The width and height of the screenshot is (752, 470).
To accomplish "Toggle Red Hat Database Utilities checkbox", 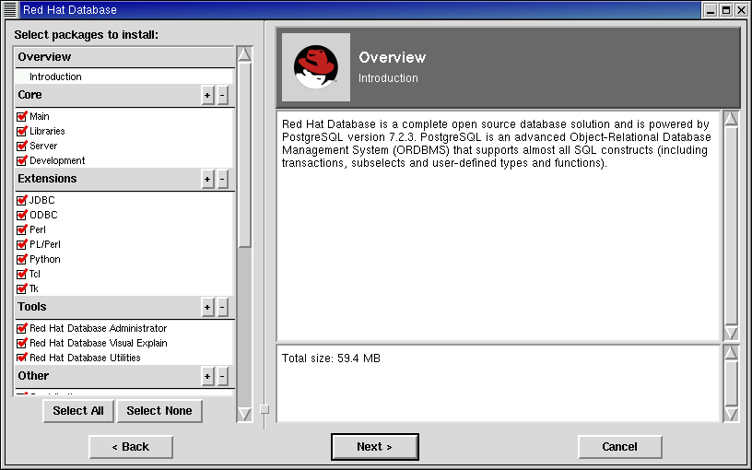I will (21, 358).
